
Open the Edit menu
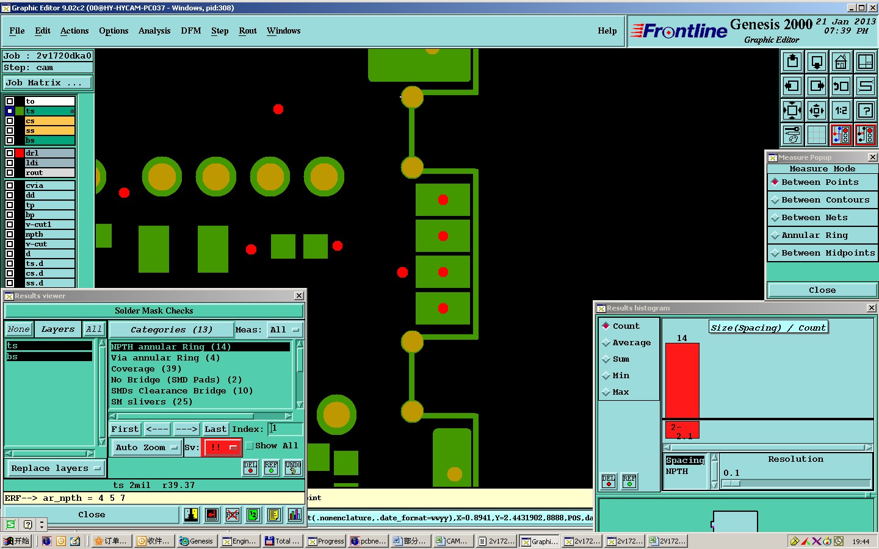click(43, 30)
